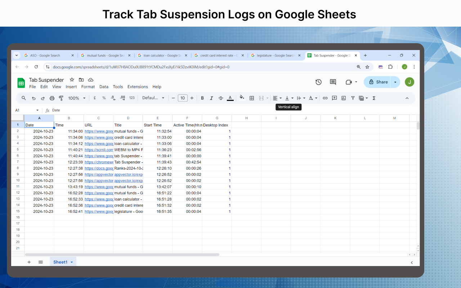Select column header D
The width and height of the screenshot is (461, 288).
coord(128,118)
